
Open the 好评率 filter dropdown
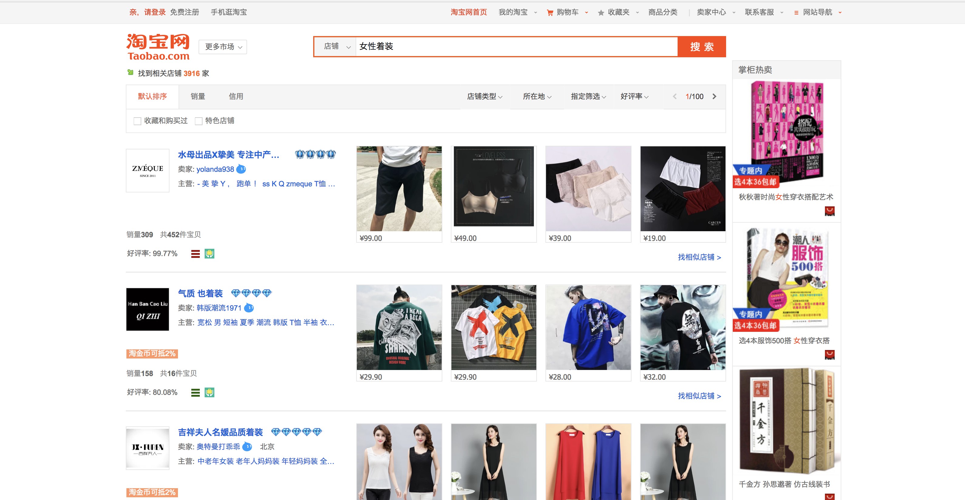tap(634, 96)
